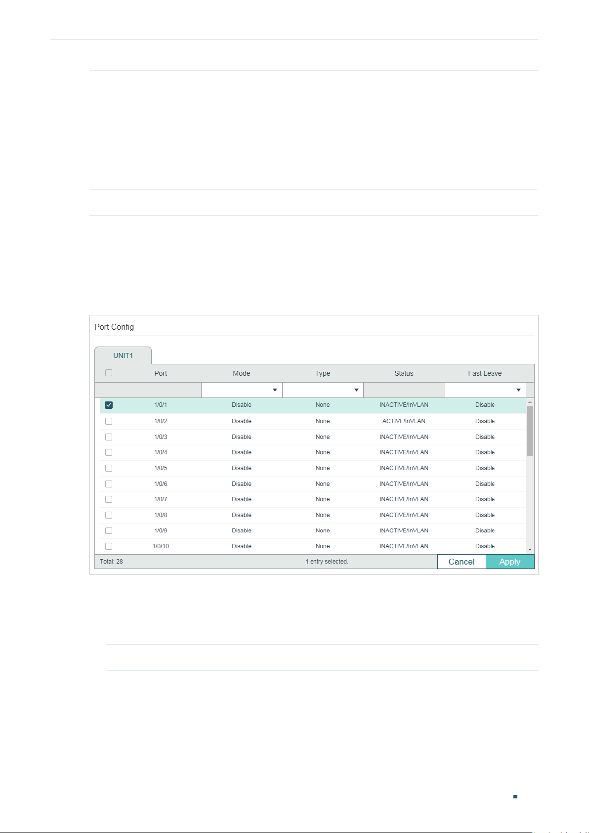Switch to the UNIT1 tab
Screen dimensions: 589x833
[123, 355]
